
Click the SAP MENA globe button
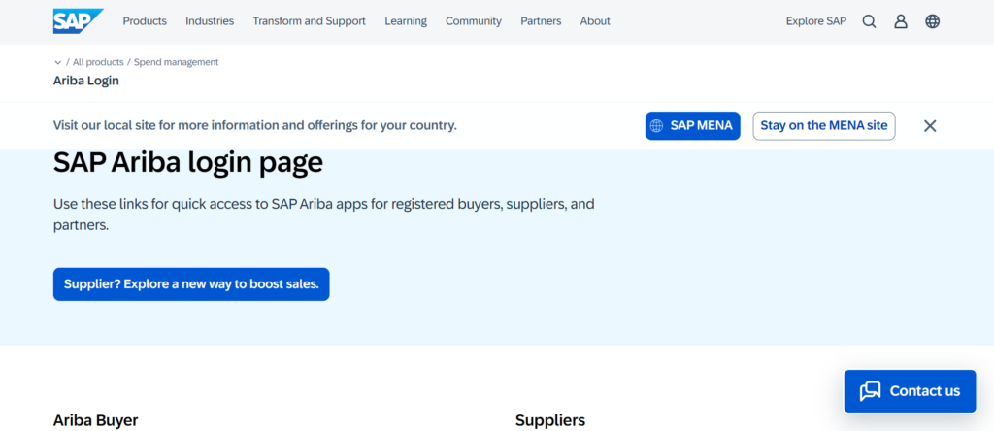coord(692,126)
